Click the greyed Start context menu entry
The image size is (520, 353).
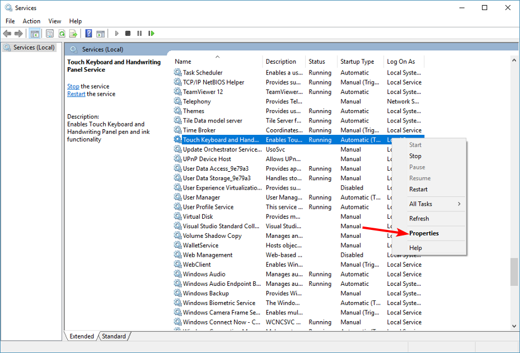pos(429,145)
